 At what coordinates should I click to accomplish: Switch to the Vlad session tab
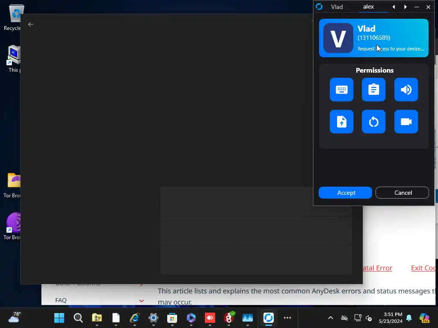337,7
